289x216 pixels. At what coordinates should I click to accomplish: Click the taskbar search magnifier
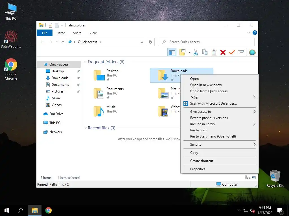pos(20,210)
